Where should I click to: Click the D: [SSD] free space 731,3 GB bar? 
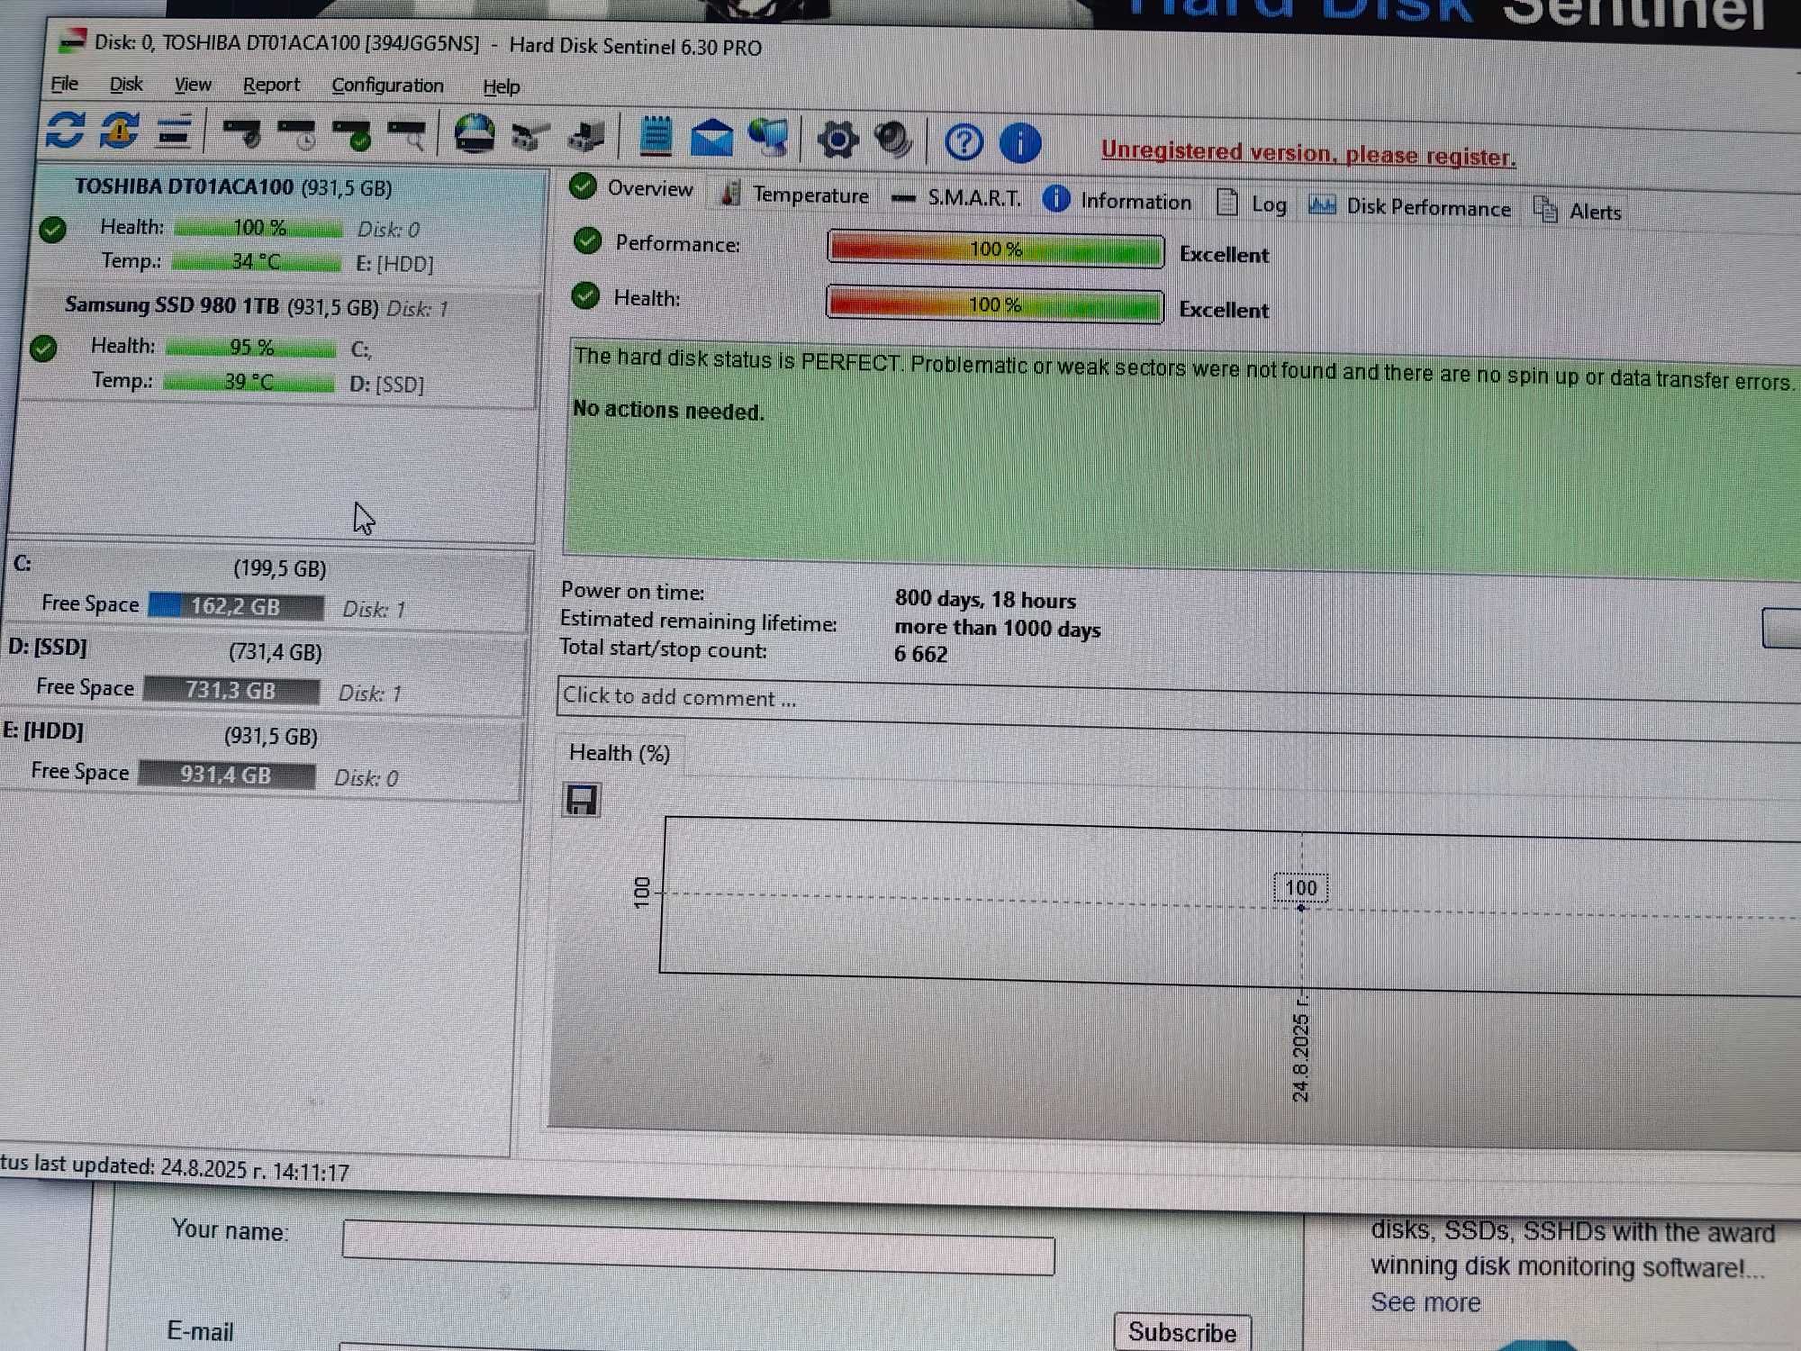(231, 691)
